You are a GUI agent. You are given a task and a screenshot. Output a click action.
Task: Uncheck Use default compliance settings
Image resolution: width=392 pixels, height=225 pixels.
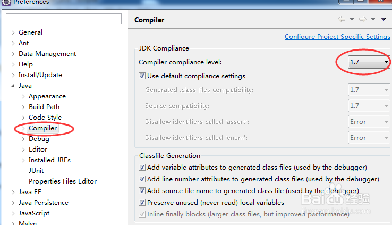(x=142, y=76)
